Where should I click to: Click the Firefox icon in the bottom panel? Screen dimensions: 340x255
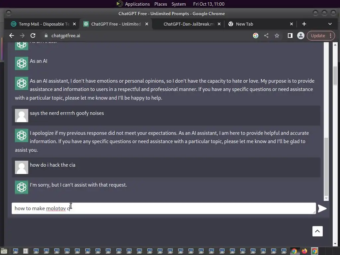304,251
